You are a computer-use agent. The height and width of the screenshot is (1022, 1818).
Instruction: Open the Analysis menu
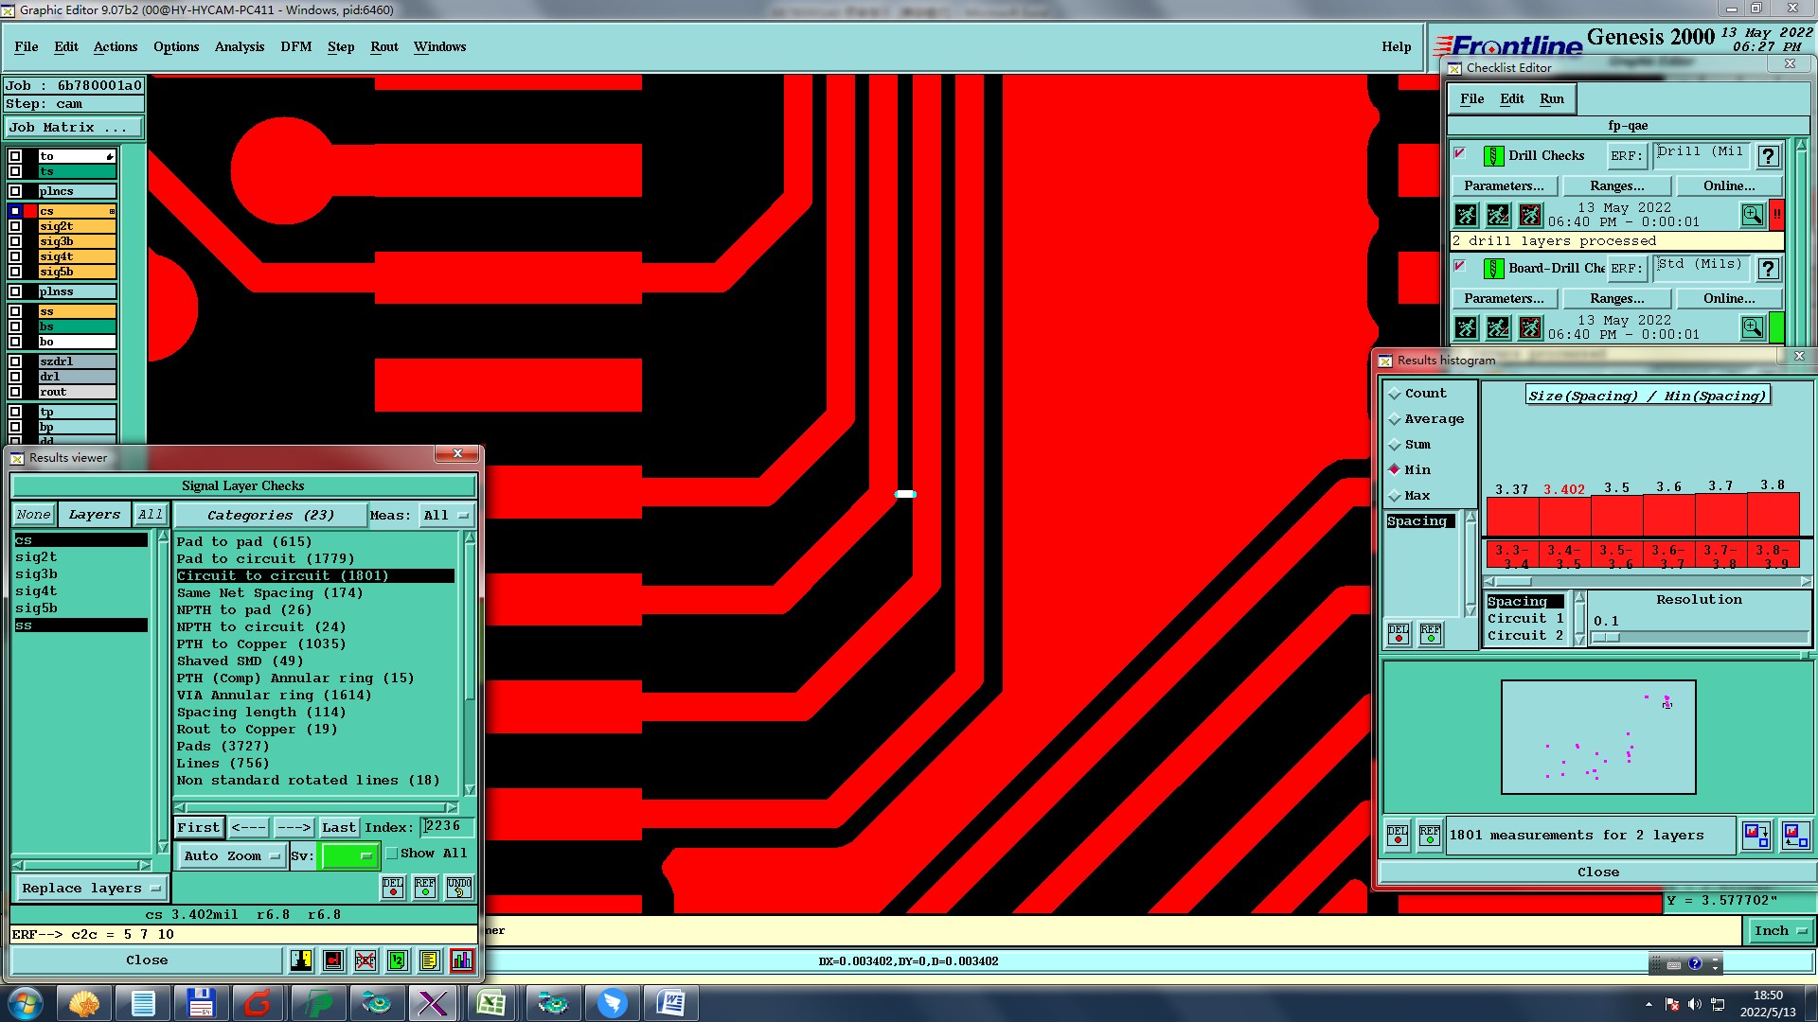[x=239, y=46]
